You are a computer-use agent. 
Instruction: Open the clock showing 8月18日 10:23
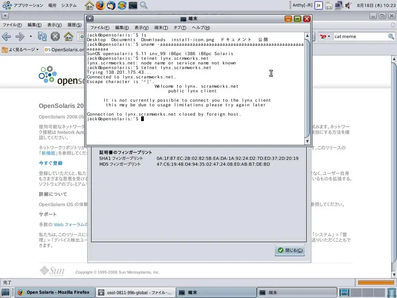(376, 5)
